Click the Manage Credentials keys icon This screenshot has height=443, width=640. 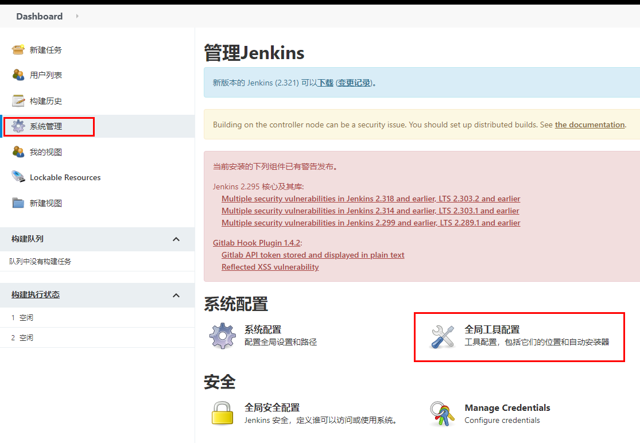point(443,413)
